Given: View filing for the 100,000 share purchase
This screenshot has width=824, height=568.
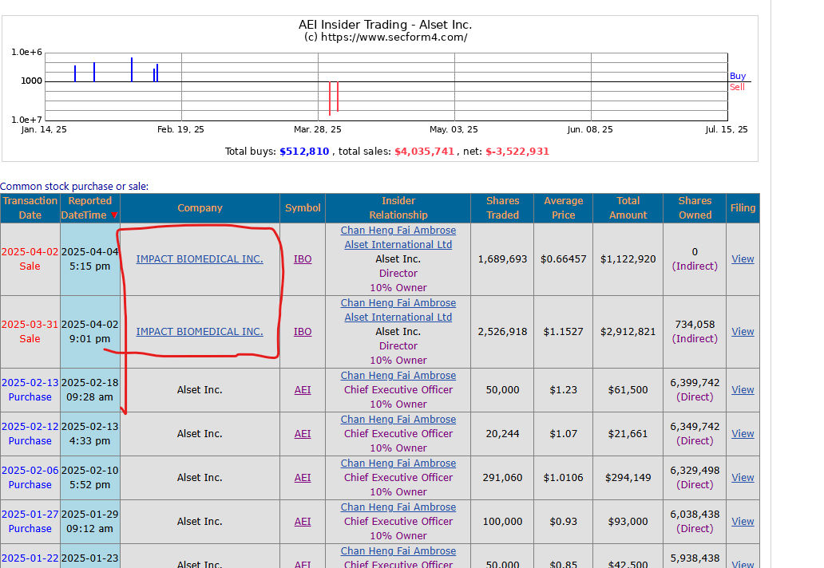Looking at the screenshot, I should (743, 521).
